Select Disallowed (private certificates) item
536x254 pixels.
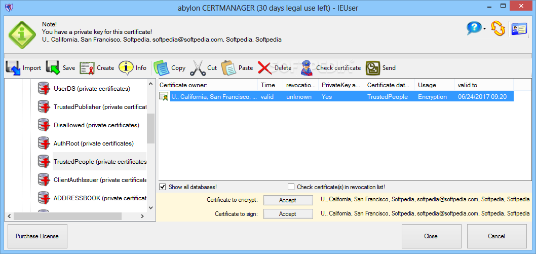[96, 125]
